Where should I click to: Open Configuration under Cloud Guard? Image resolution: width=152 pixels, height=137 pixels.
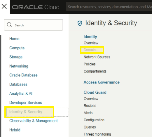click(94, 120)
